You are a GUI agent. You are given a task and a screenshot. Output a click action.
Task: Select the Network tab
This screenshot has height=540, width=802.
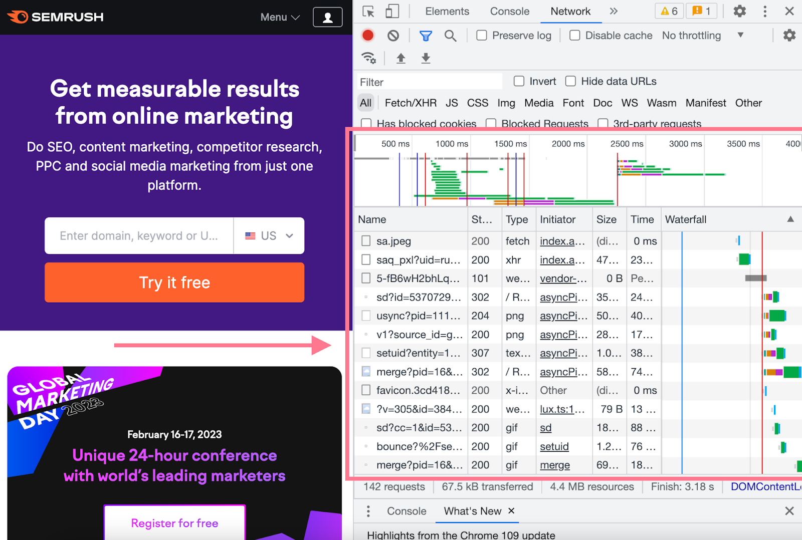[x=570, y=12]
